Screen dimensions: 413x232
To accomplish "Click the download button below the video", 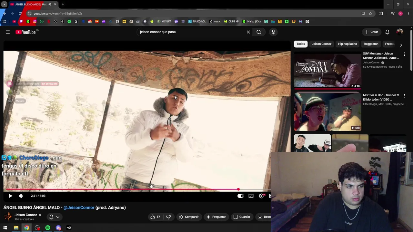I will (x=264, y=217).
